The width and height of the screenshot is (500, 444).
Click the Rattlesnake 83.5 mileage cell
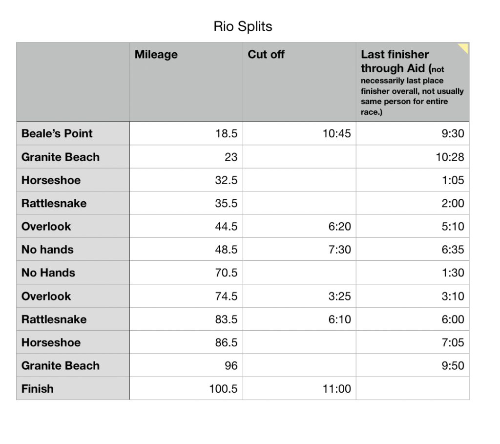coord(186,319)
